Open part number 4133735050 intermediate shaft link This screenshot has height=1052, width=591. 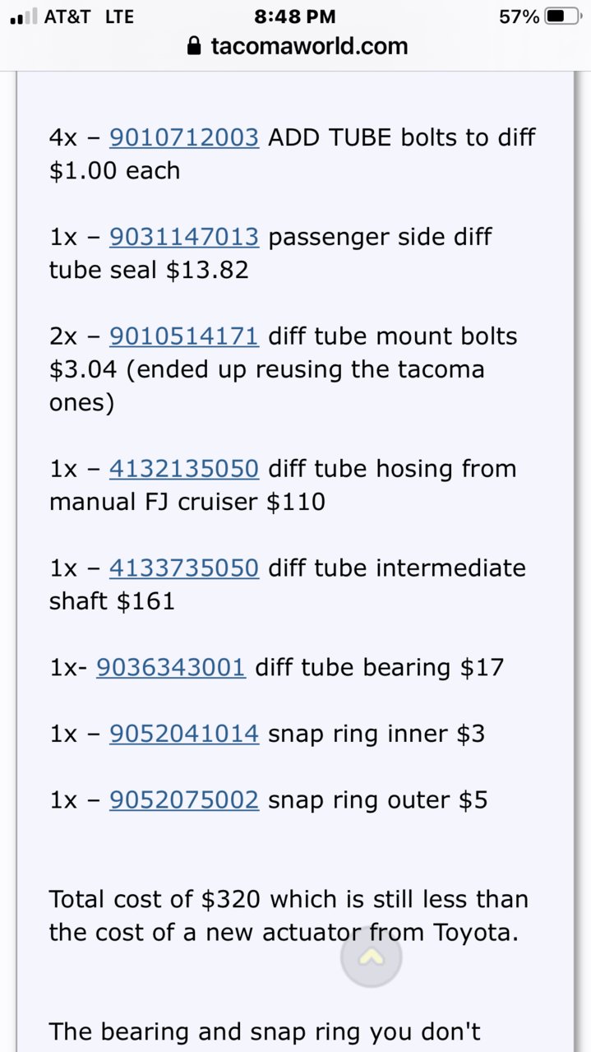184,568
